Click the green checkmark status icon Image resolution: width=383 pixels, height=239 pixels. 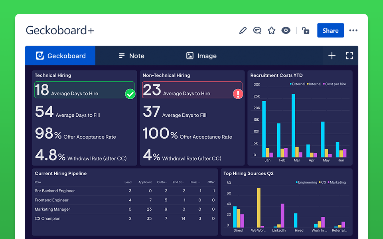130,94
